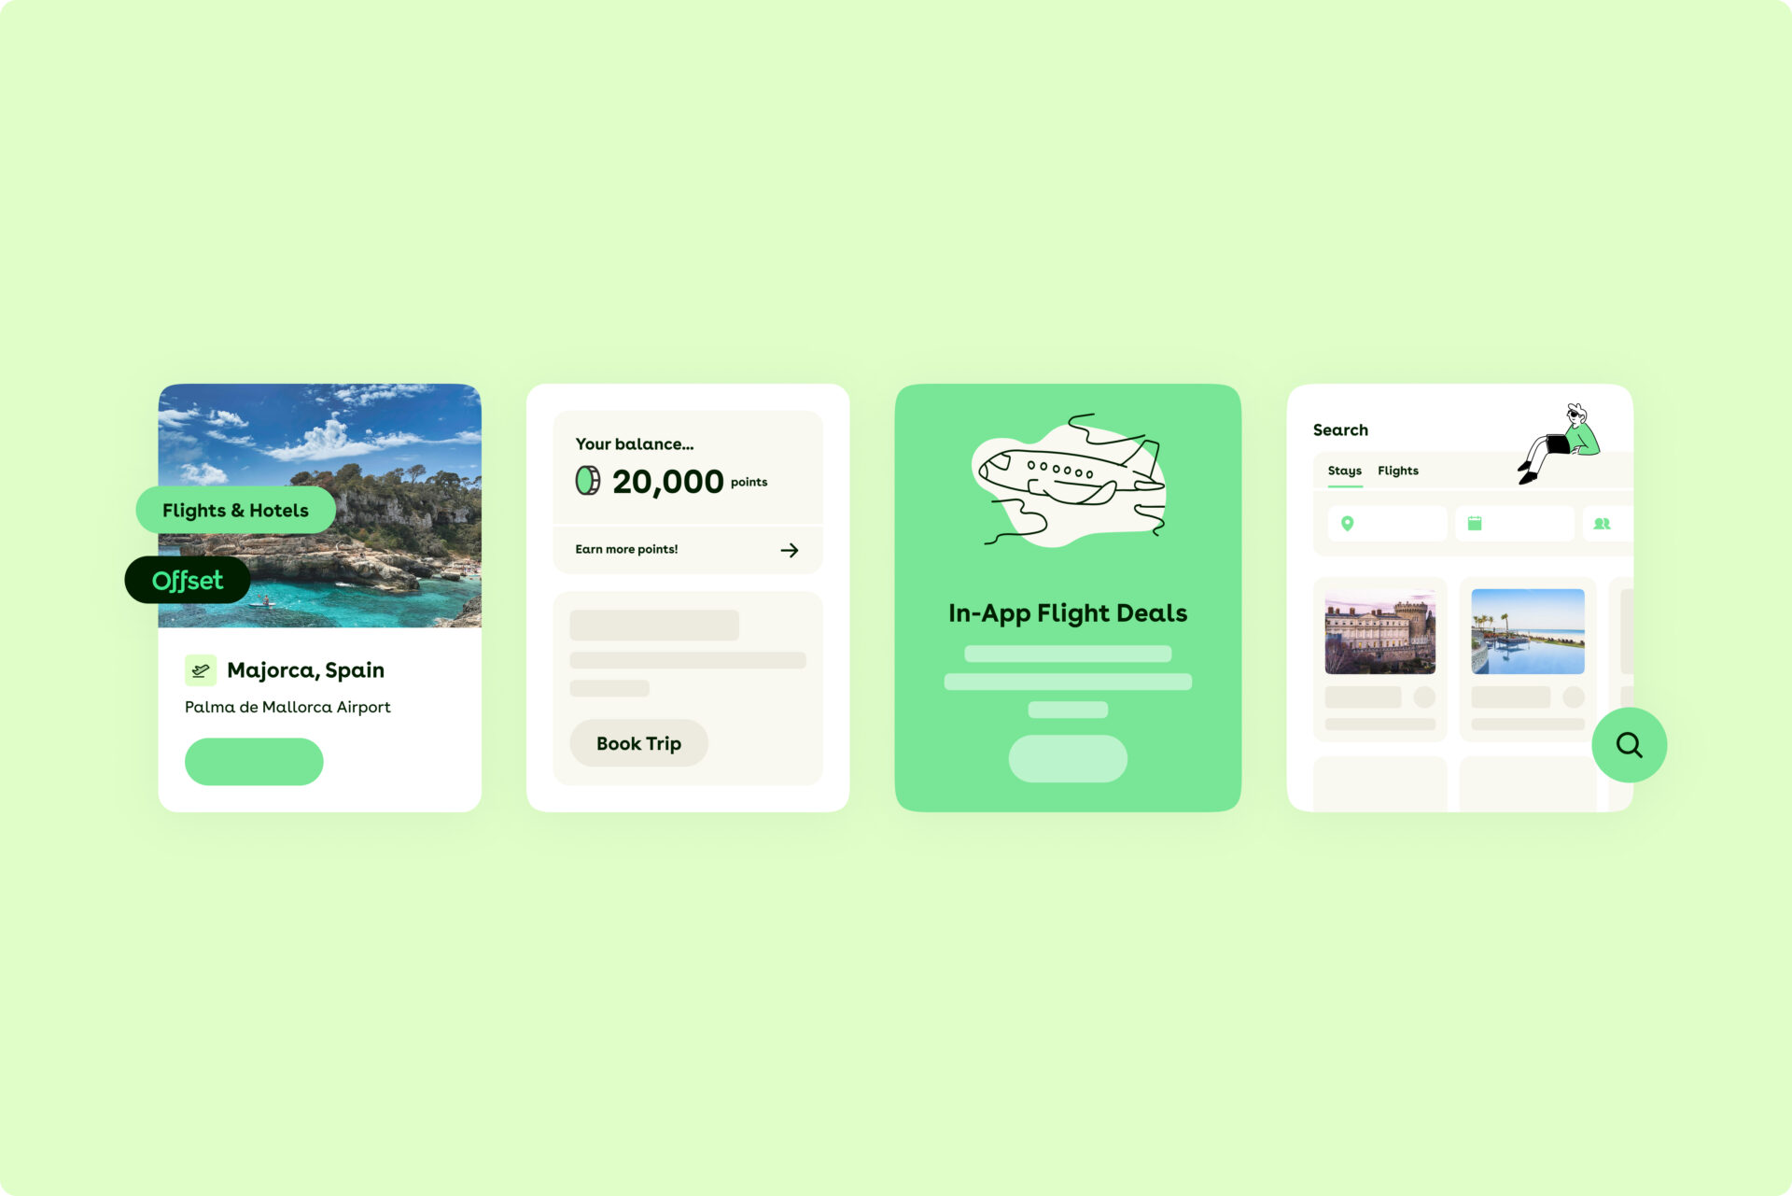Click Earn more points arrow link

coord(787,550)
